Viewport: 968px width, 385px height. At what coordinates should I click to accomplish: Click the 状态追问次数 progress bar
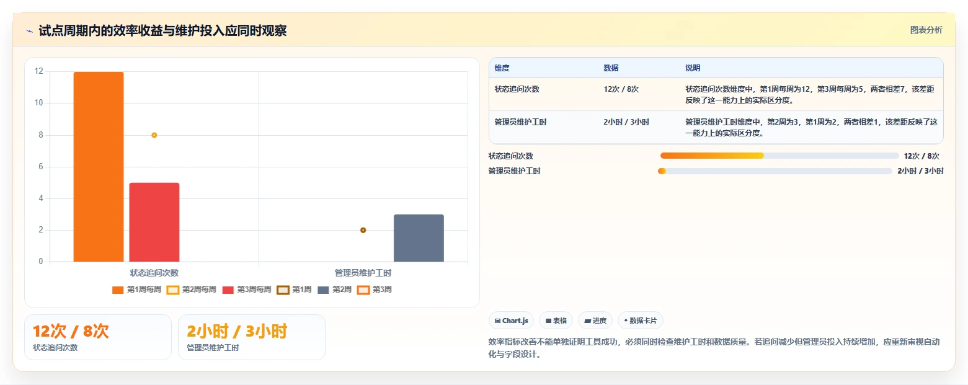(x=779, y=156)
